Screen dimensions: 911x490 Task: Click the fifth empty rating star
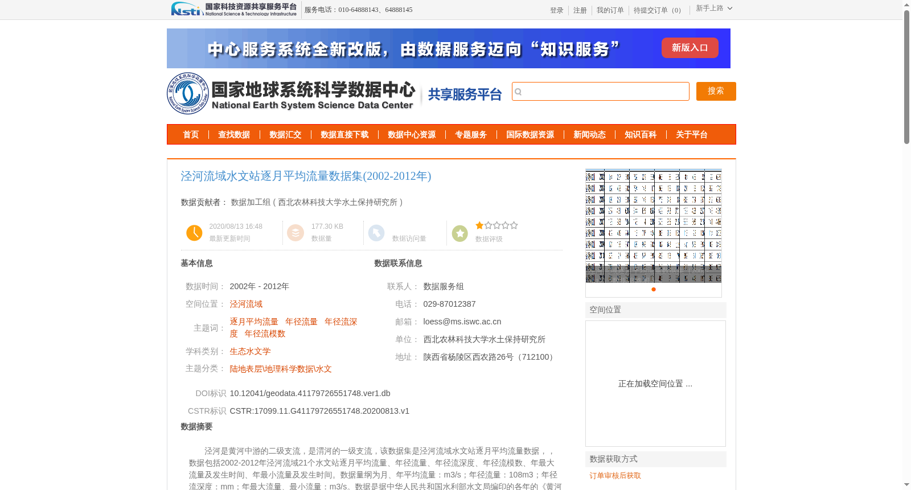pos(514,225)
